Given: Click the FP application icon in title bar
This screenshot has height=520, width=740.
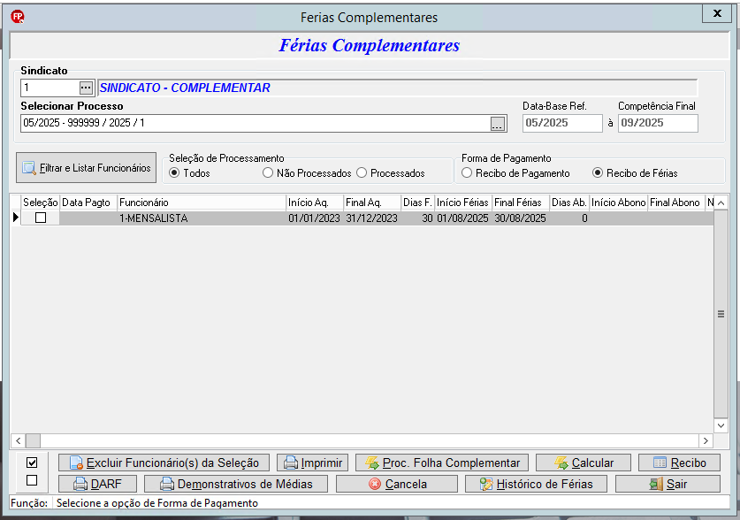Looking at the screenshot, I should coord(18,17).
